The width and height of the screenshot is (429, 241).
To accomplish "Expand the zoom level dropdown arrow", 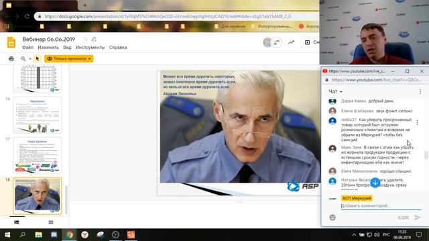I will click(x=29, y=59).
